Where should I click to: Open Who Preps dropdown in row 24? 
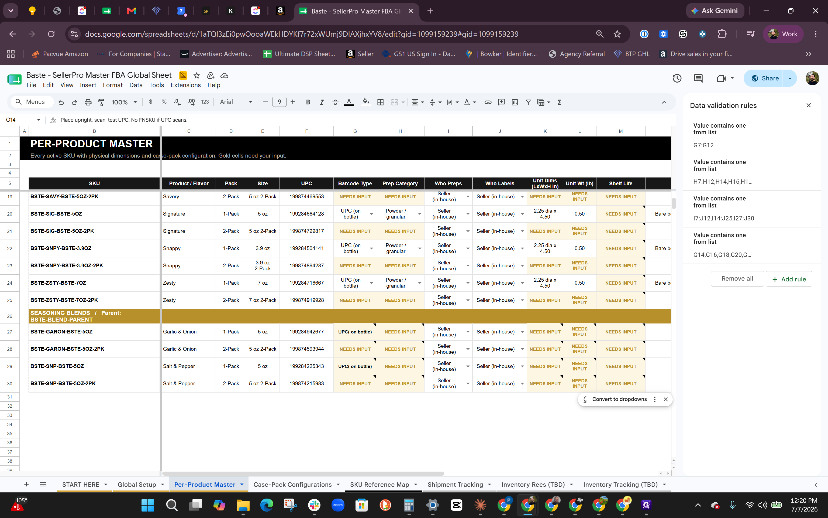468,283
